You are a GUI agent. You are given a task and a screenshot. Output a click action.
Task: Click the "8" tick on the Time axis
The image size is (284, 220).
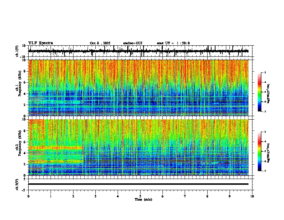(207, 196)
